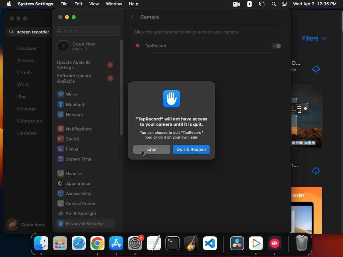The width and height of the screenshot is (343, 257).
Task: Open TapRecord red icon in Dock
Action: click(x=275, y=243)
